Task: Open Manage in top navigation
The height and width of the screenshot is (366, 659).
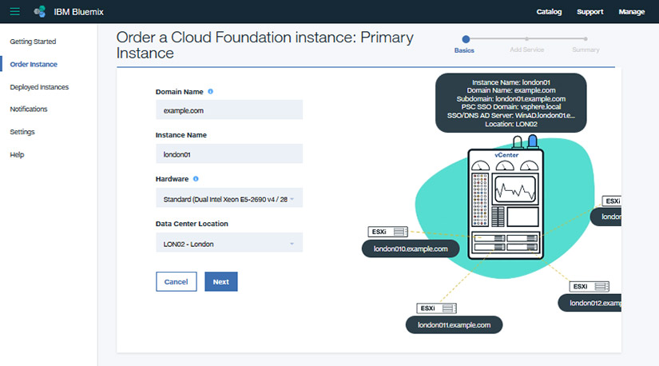Action: point(632,12)
